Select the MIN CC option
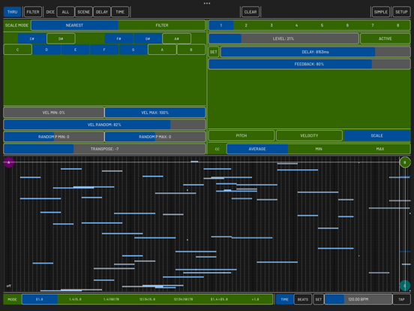Viewport: 414px width, 311px height. click(x=319, y=149)
